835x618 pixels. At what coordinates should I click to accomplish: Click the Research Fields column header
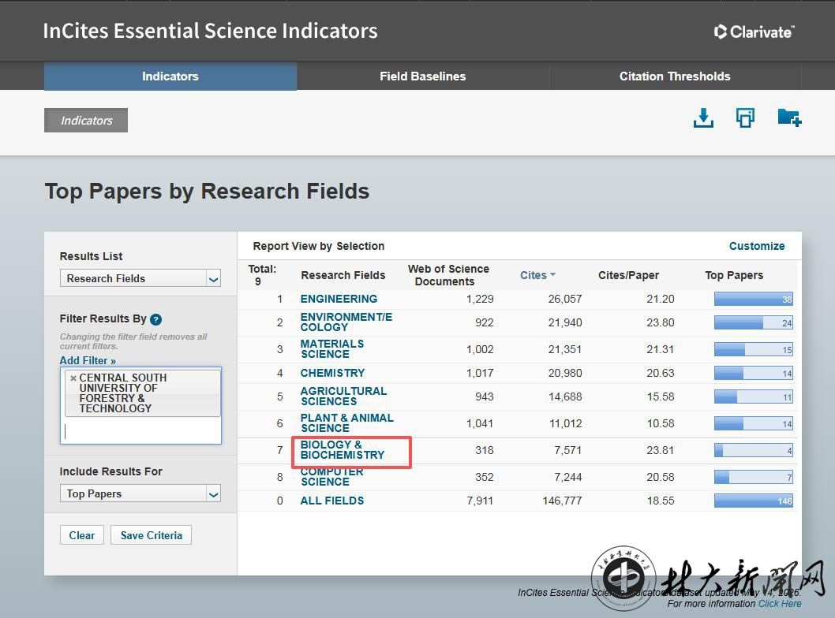pos(343,275)
